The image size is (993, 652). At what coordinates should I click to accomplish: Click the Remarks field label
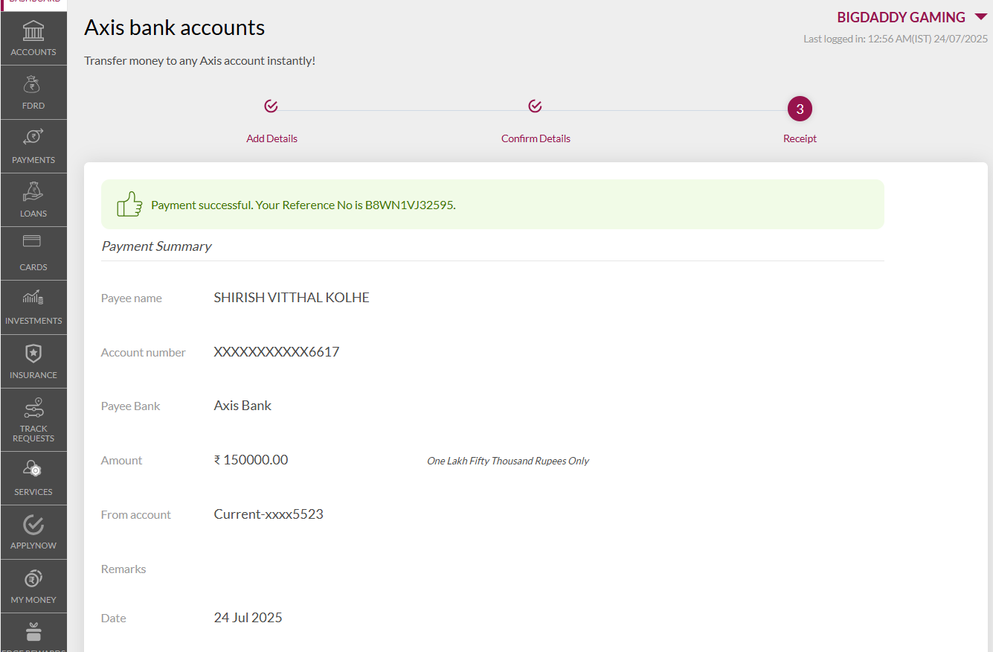(123, 569)
